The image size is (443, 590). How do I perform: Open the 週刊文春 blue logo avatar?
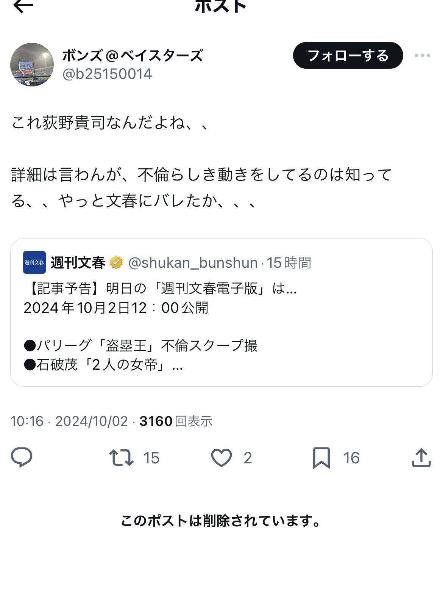click(x=34, y=262)
